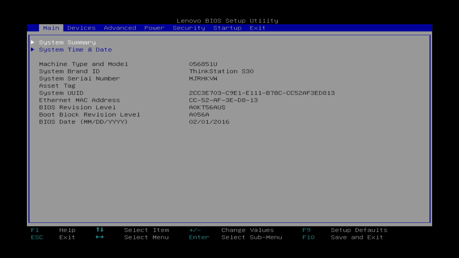Click the UUID value starting 2CC3E703
Screen dimensions: 459x258
click(x=262, y=93)
